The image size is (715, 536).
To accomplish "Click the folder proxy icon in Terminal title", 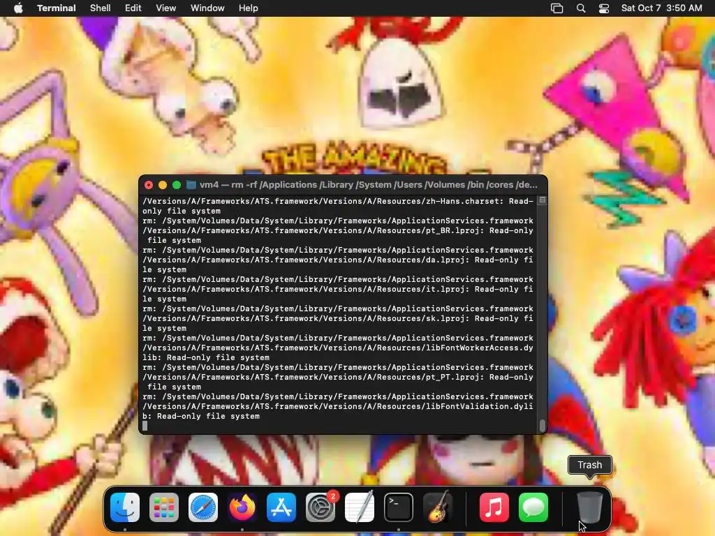I will 191,184.
